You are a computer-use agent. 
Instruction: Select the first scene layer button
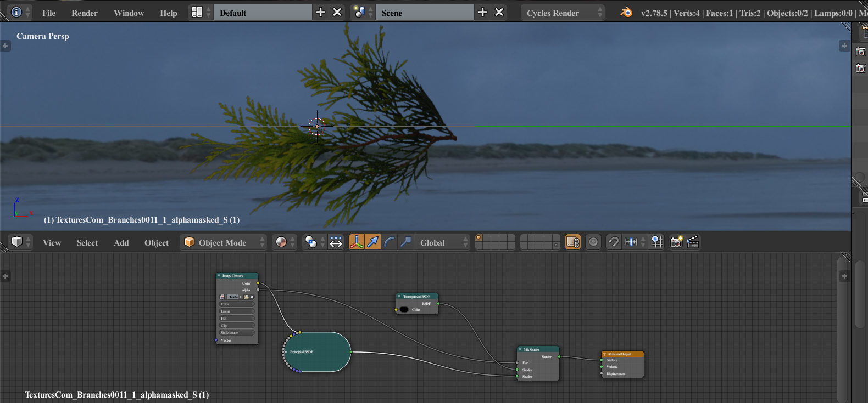pos(479,238)
